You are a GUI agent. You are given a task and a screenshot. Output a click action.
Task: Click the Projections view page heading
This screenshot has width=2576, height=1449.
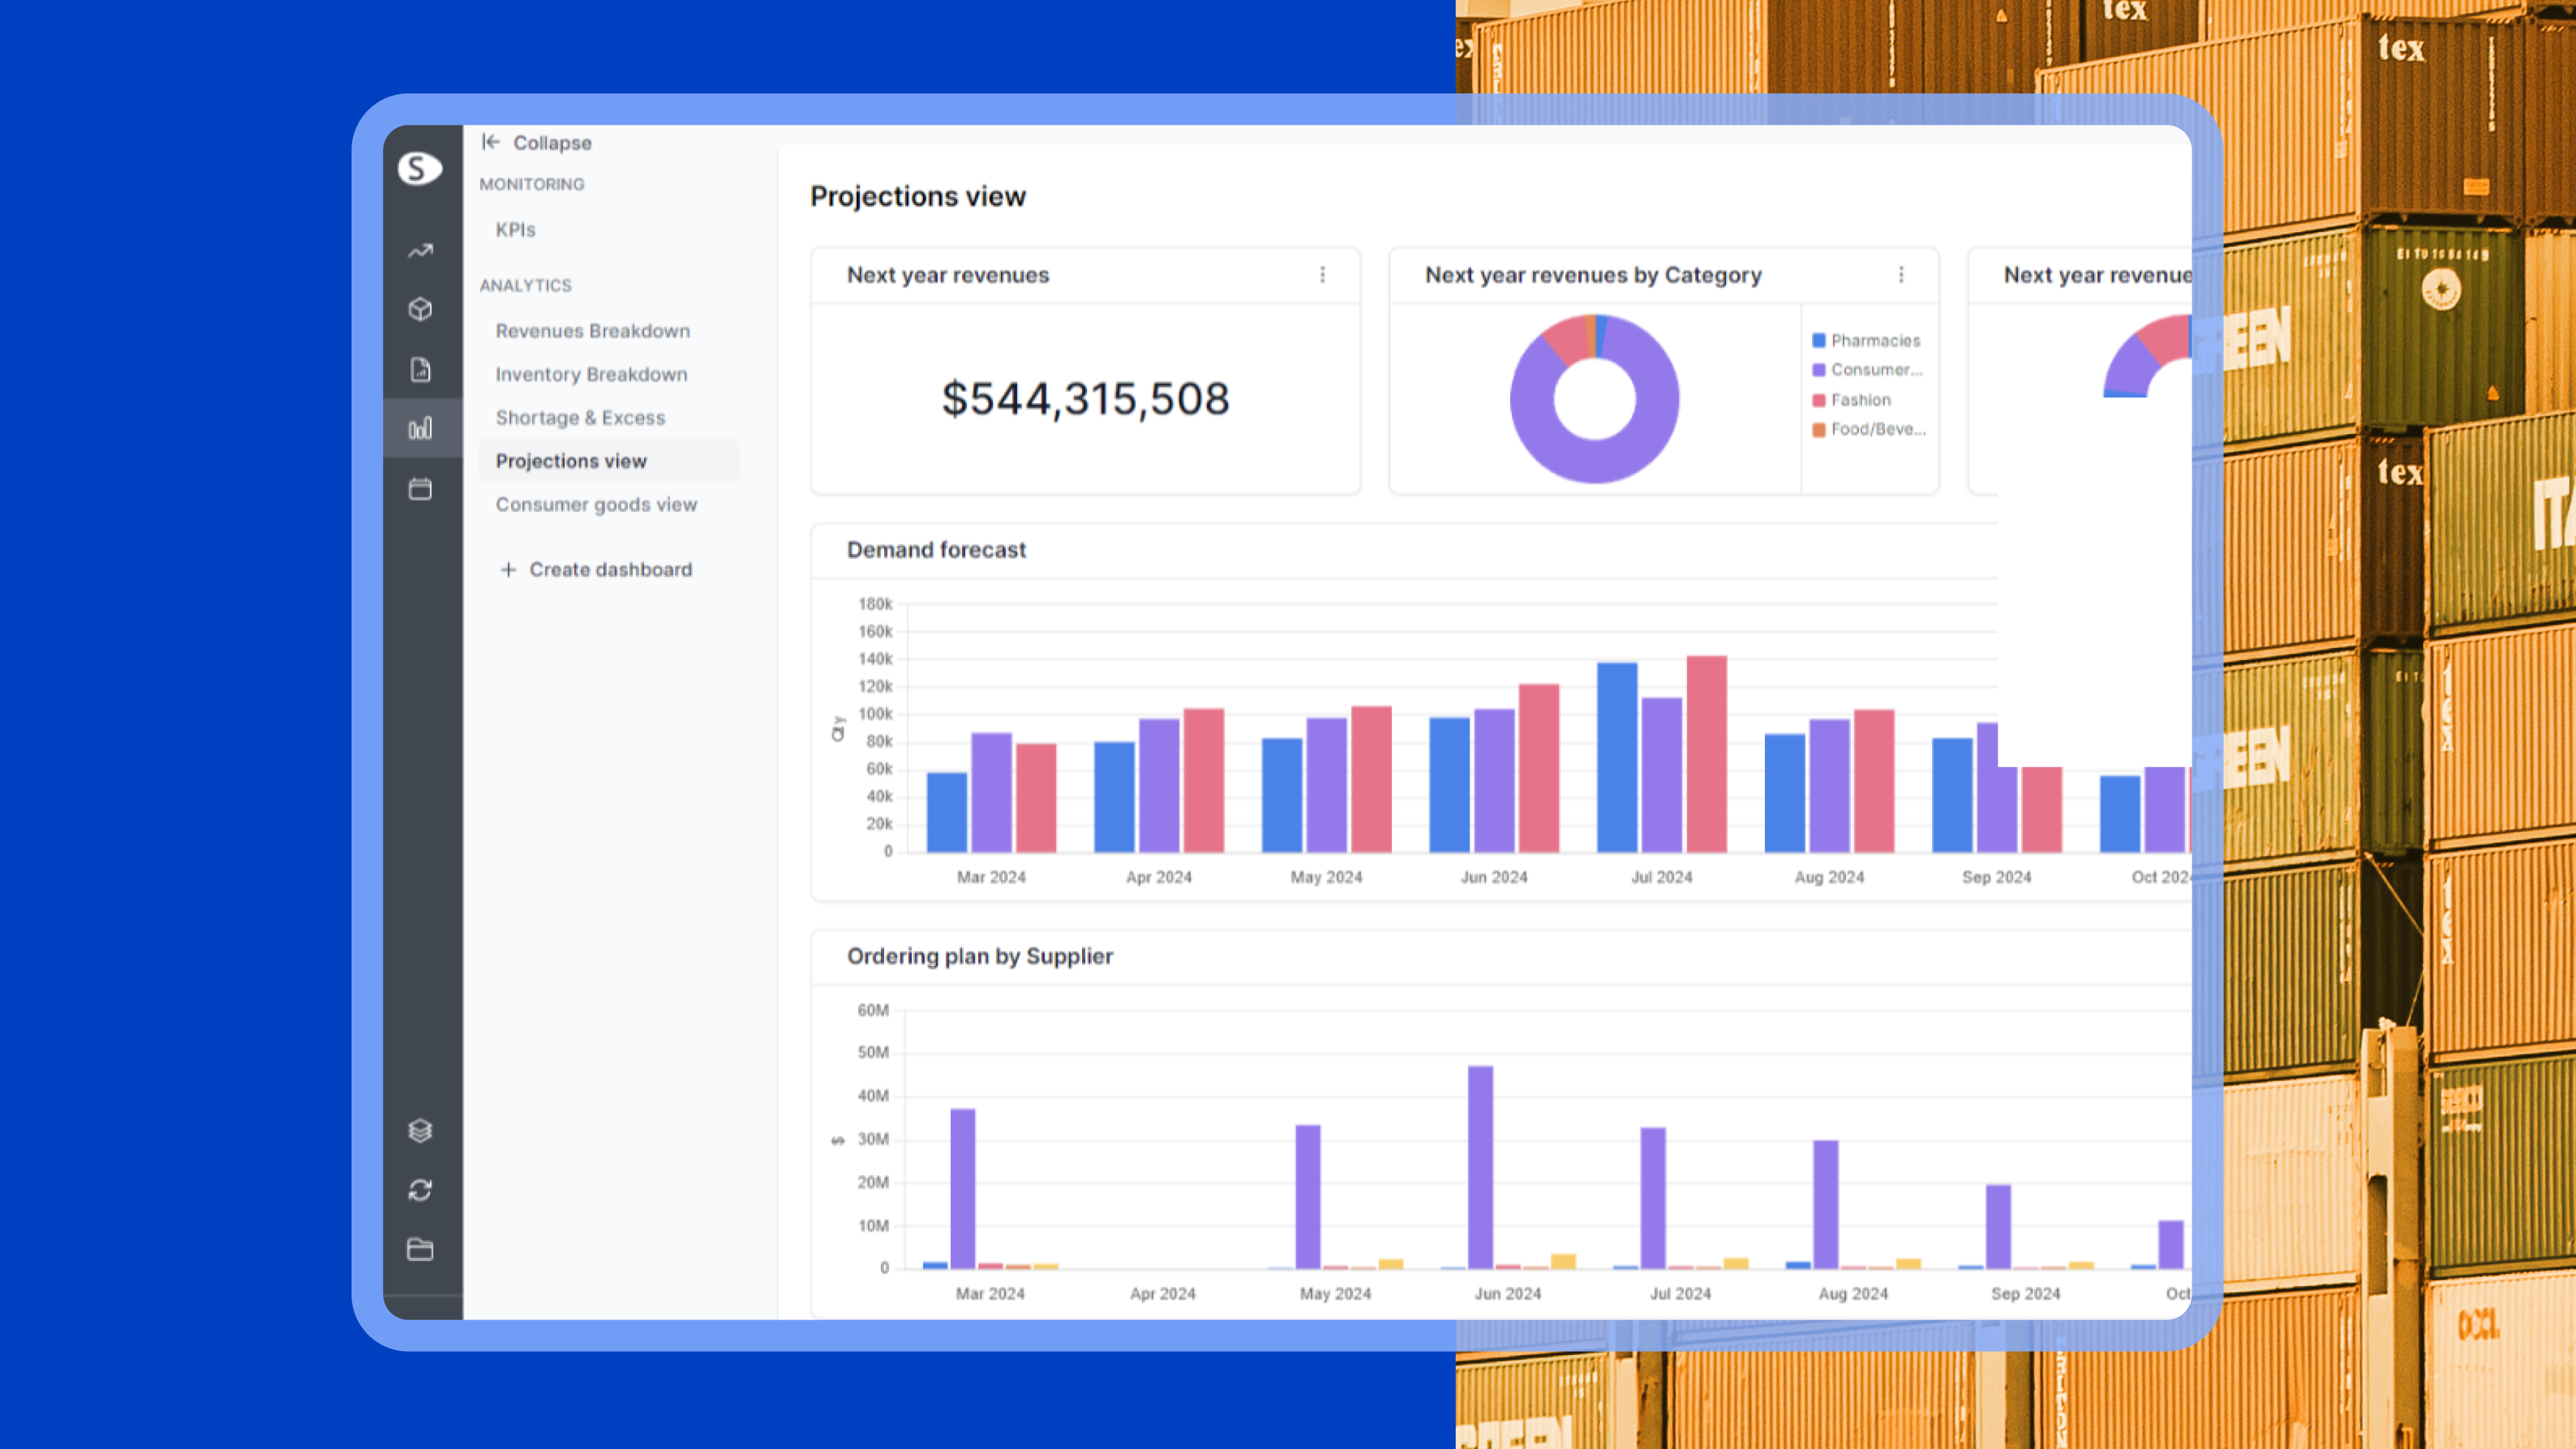click(917, 196)
